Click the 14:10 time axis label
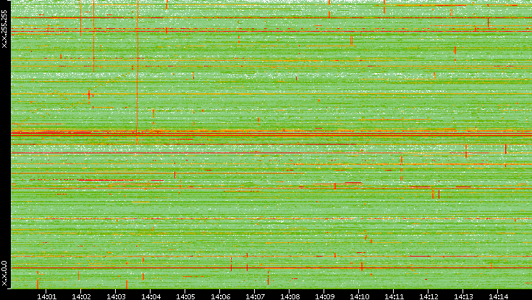The image size is (532, 300). pos(359,297)
